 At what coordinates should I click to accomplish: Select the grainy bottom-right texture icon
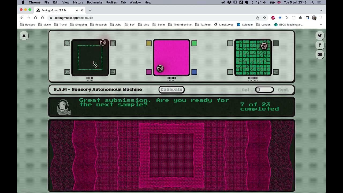(276, 72)
